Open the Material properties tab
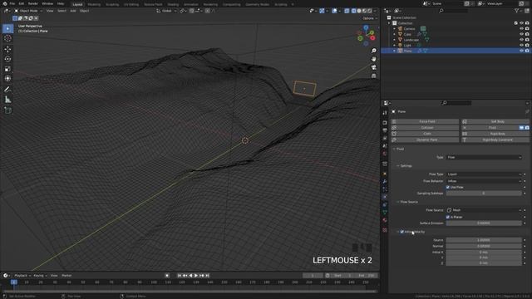The image size is (532, 299). (385, 220)
